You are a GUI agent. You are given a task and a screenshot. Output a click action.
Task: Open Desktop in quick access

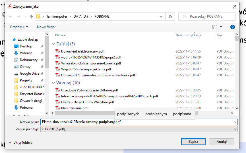tap(26, 46)
